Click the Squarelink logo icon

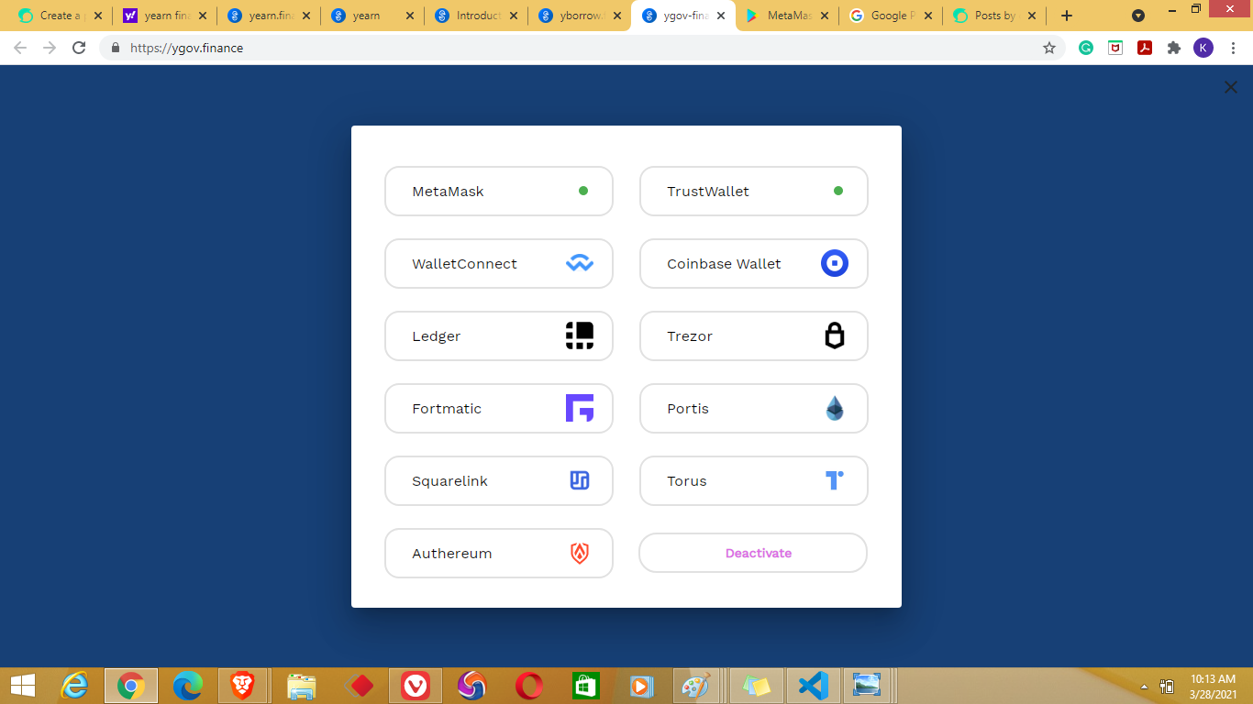pyautogui.click(x=580, y=480)
